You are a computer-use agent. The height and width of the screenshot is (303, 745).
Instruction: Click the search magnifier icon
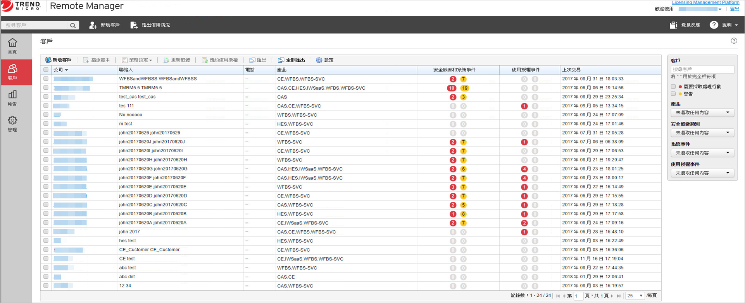coord(73,26)
